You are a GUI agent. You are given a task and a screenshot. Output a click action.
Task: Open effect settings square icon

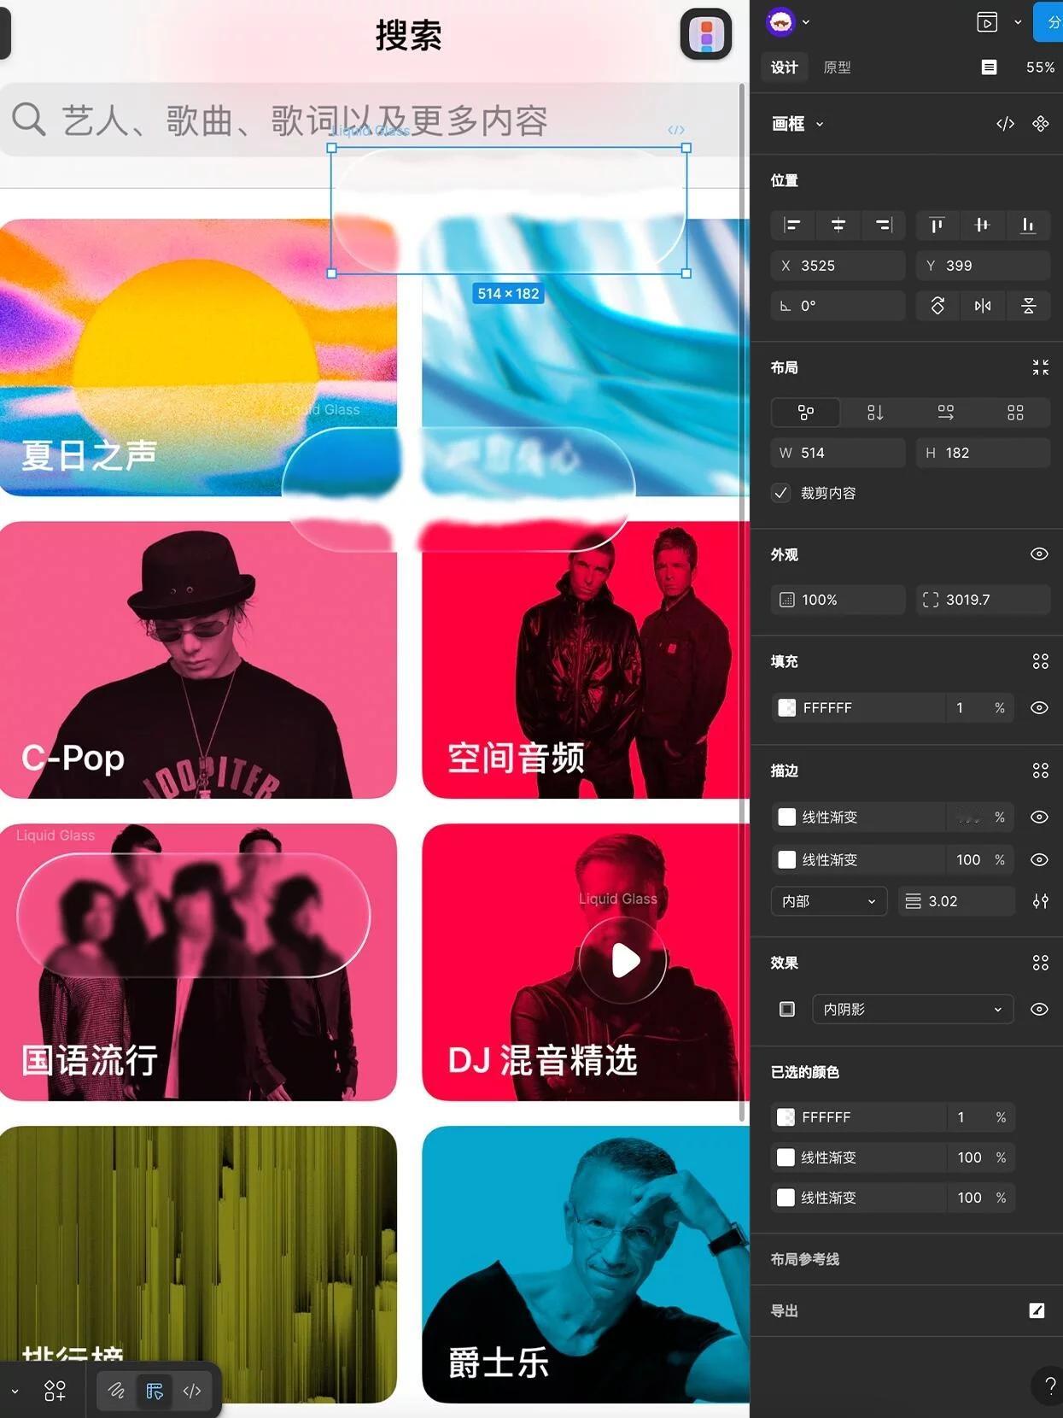(x=787, y=1009)
